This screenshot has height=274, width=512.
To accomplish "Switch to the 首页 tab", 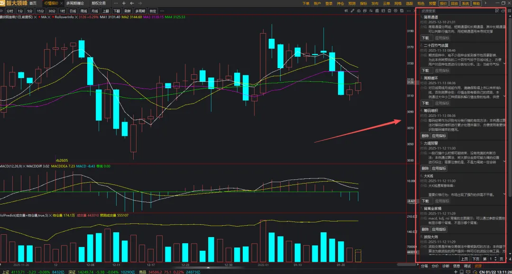I will click(x=33, y=3).
